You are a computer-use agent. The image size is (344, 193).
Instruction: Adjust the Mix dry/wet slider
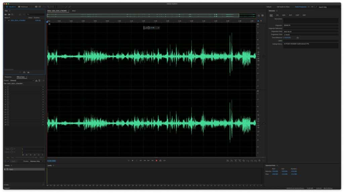[x=24, y=157]
